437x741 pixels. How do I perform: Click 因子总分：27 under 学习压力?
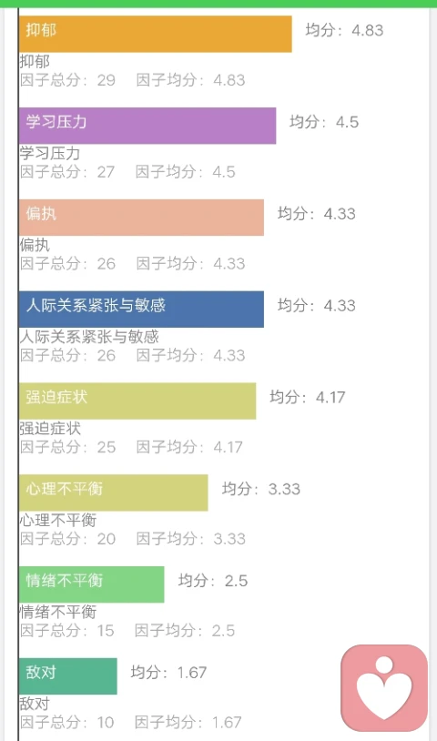[x=67, y=171]
